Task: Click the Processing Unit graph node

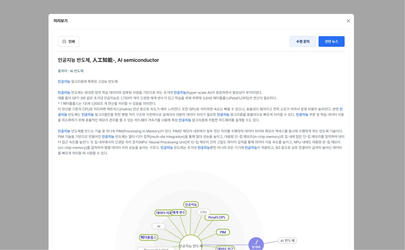Action: [156, 249]
